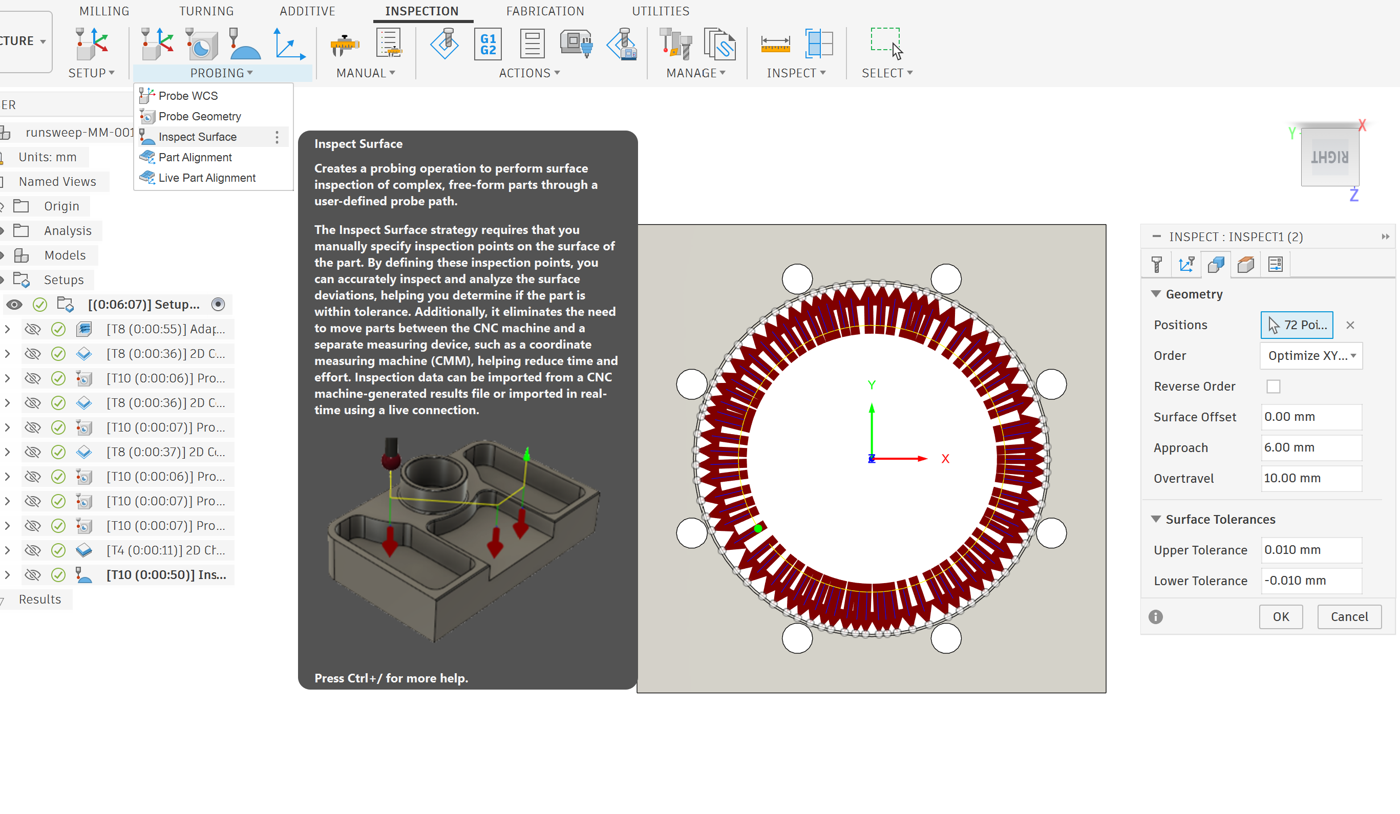Toggle the Reverse Order checkbox
Screen dimensions: 1400x814
pyautogui.click(x=1274, y=387)
